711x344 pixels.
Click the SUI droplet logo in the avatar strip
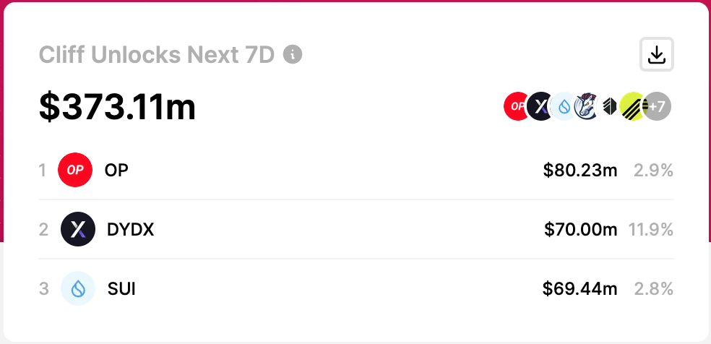click(564, 106)
